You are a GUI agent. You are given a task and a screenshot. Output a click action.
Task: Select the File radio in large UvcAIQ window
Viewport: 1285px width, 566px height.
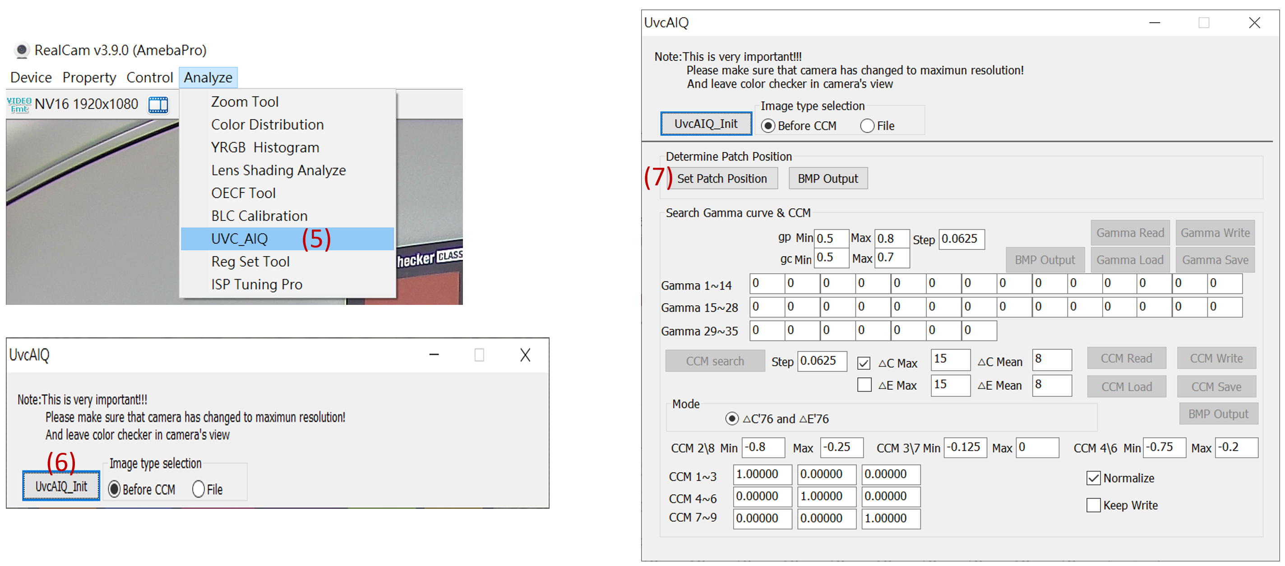pyautogui.click(x=867, y=126)
